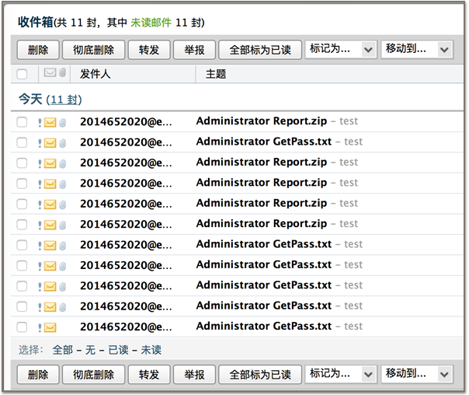469x395 pixels.
Task: Click the sender 2014652020@e... in the first row
Action: (x=126, y=122)
